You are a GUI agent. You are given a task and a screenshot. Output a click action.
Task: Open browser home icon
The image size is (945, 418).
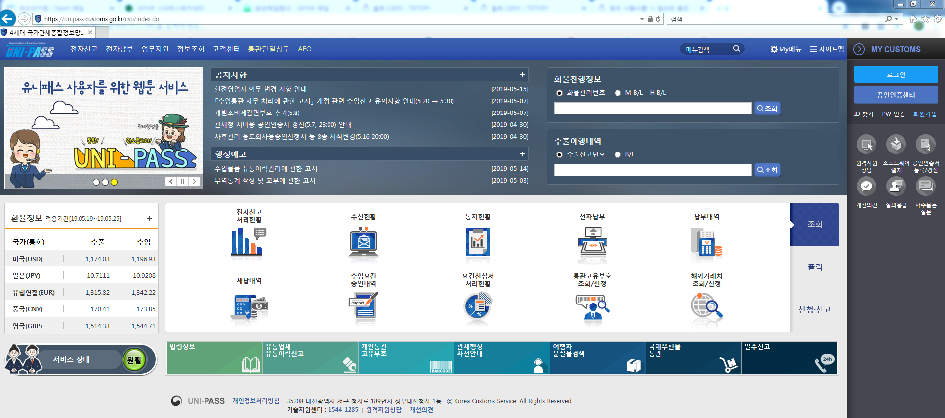pyautogui.click(x=913, y=19)
